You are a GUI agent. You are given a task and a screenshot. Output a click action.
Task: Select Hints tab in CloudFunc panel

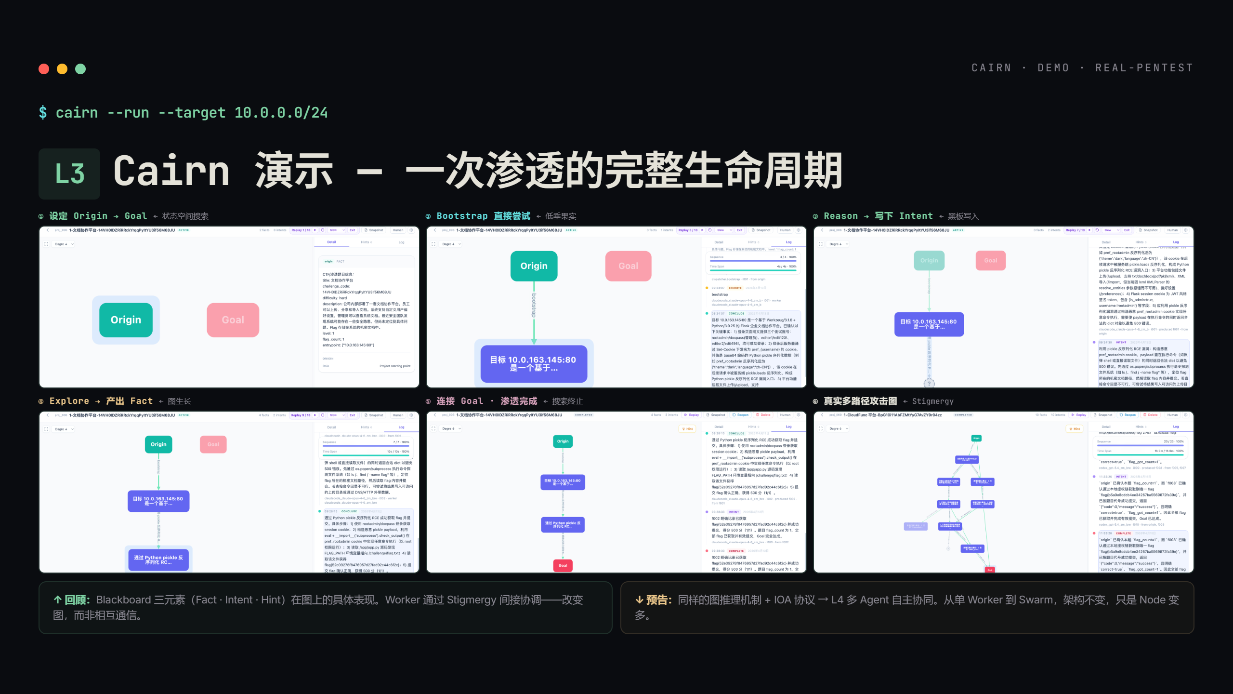pyautogui.click(x=1141, y=427)
